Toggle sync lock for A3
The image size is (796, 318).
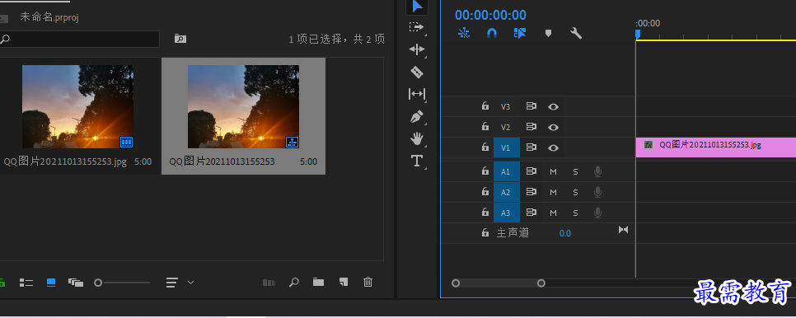531,212
